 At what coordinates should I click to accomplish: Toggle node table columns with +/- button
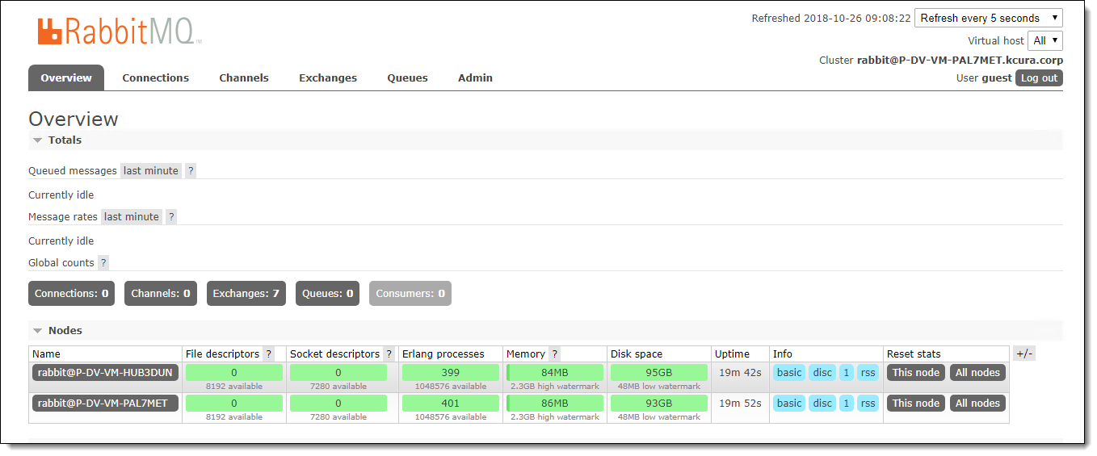1023,354
